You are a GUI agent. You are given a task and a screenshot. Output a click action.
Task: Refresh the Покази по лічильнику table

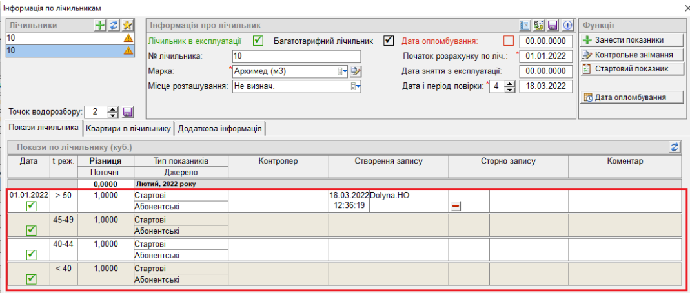coord(675,147)
